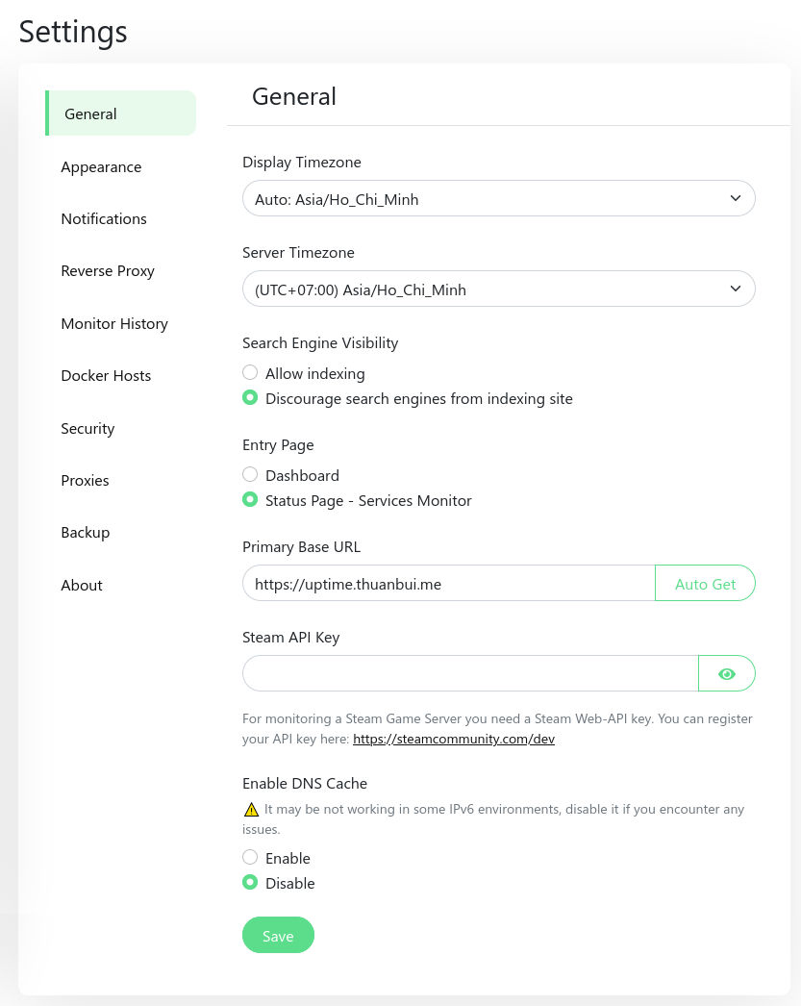
Task: Click the Primary Base URL input field
Action: tap(448, 584)
